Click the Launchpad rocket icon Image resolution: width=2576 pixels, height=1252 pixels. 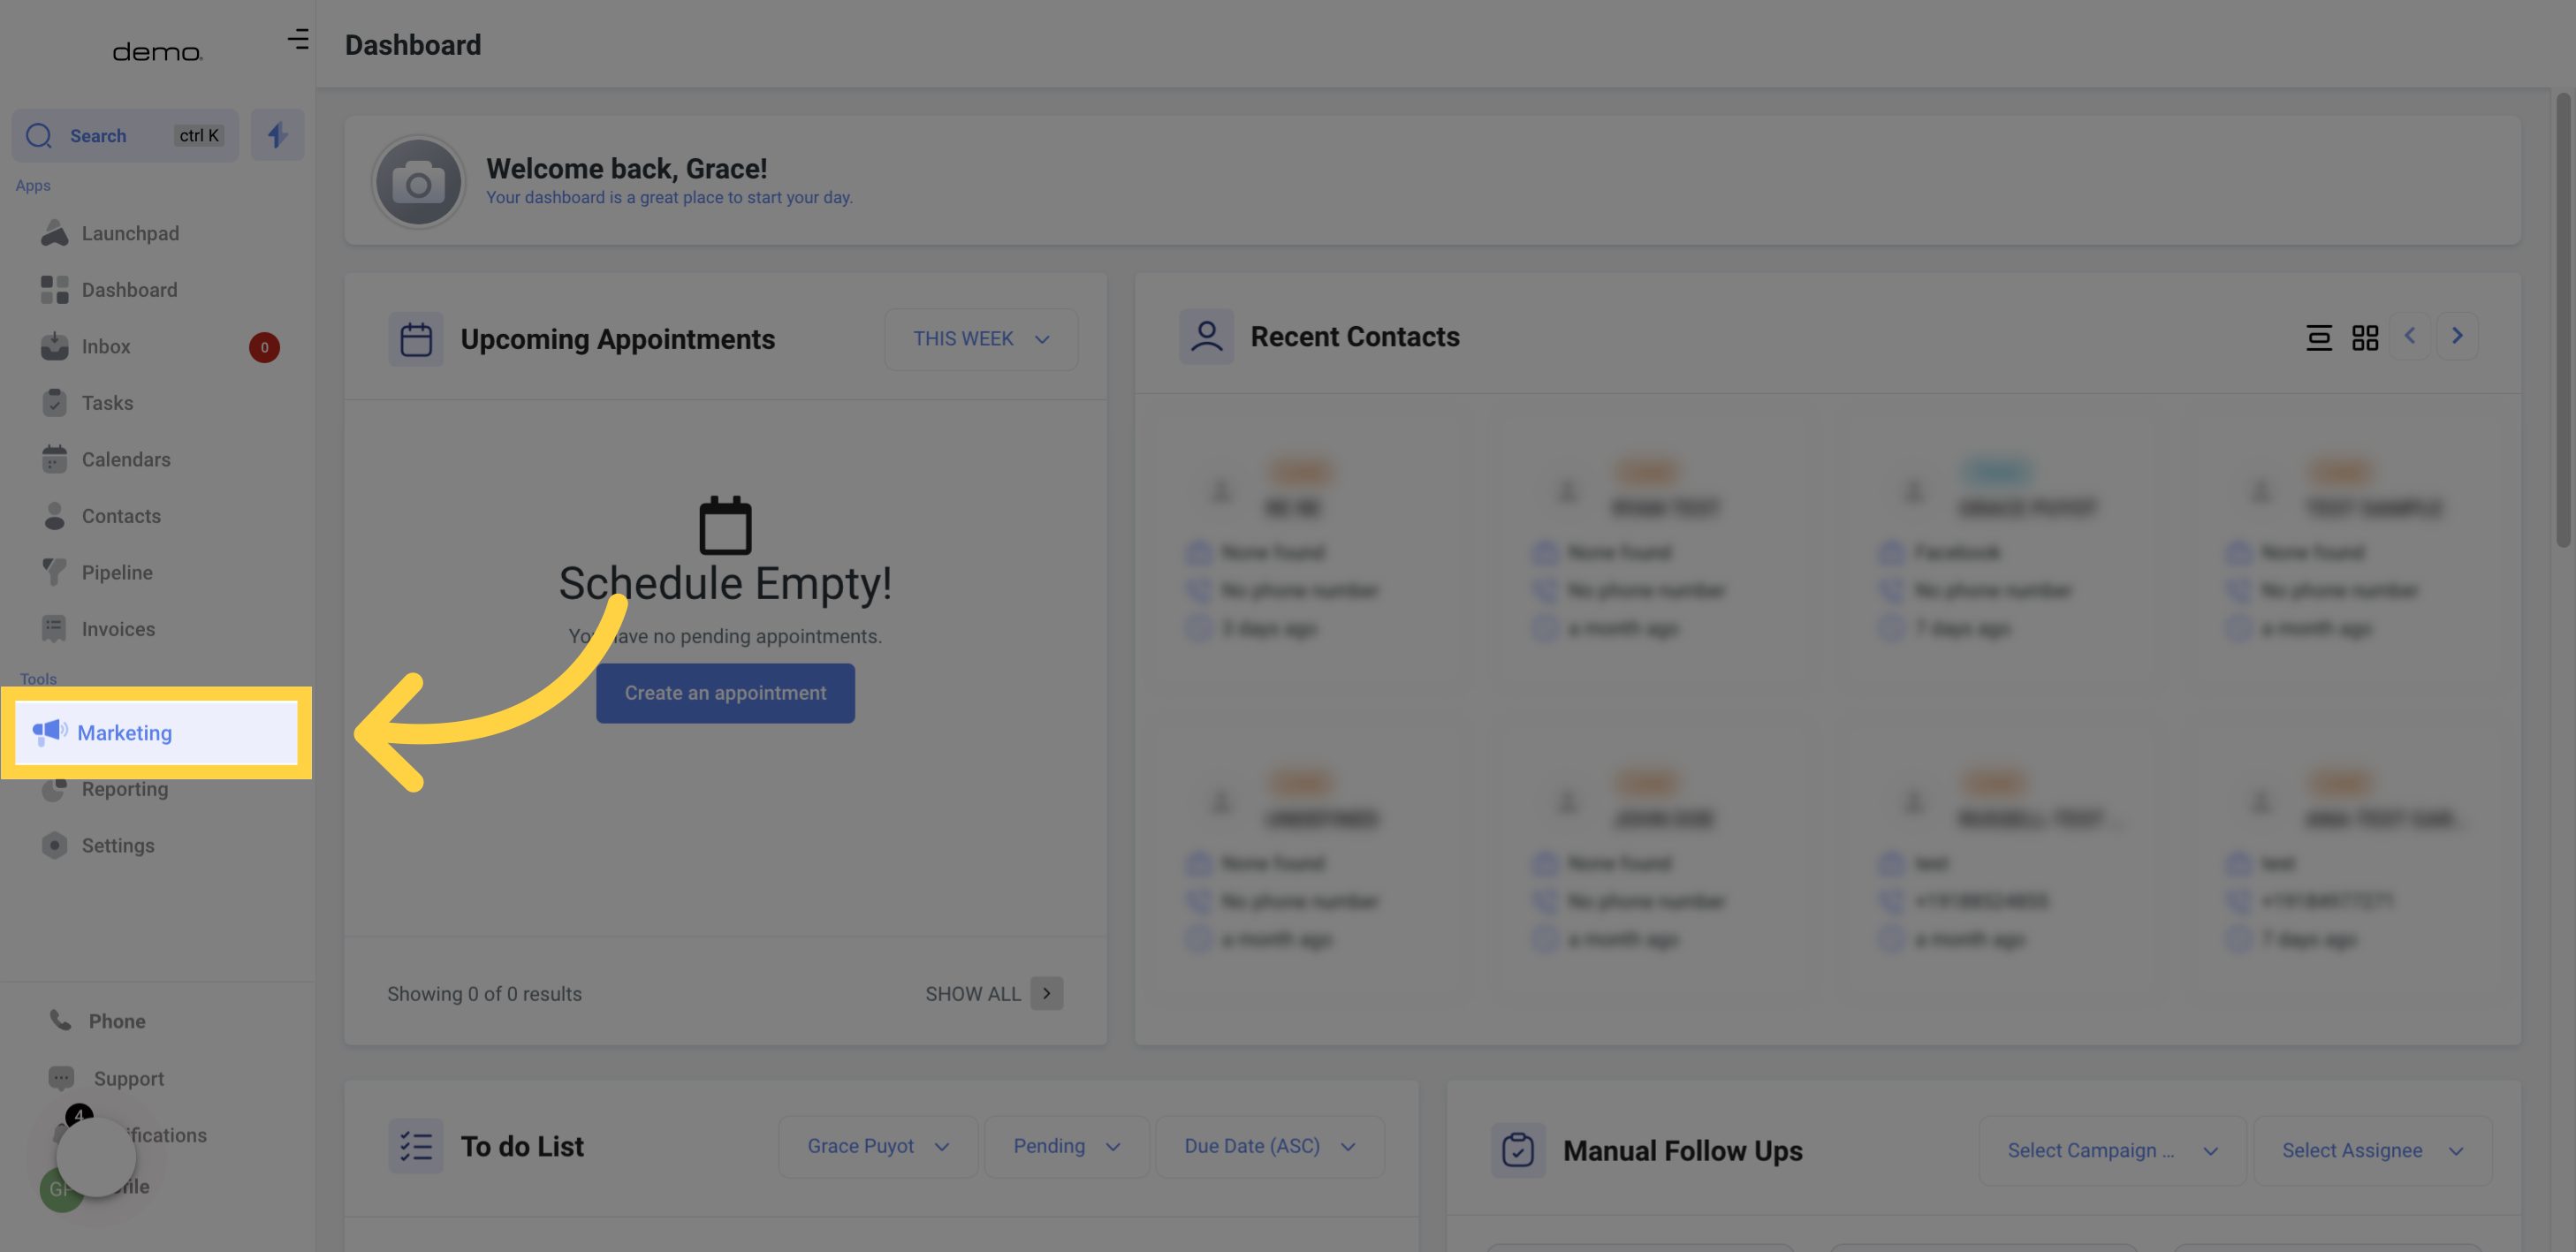[55, 233]
